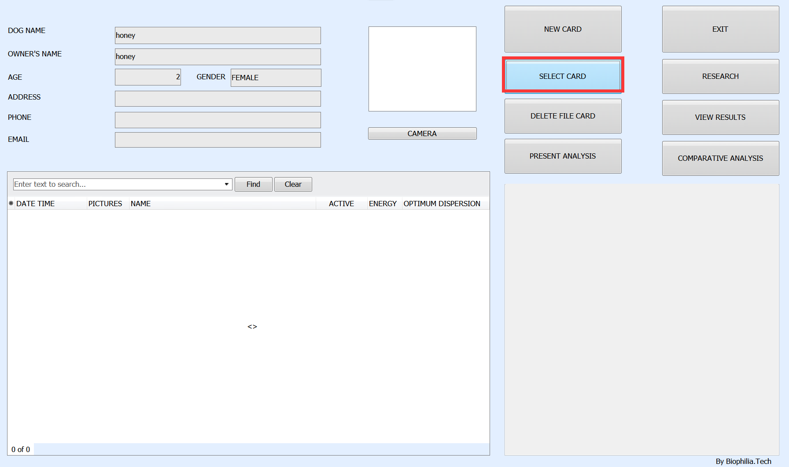This screenshot has width=789, height=467.
Task: Click the SELECT CARD button
Action: (563, 76)
